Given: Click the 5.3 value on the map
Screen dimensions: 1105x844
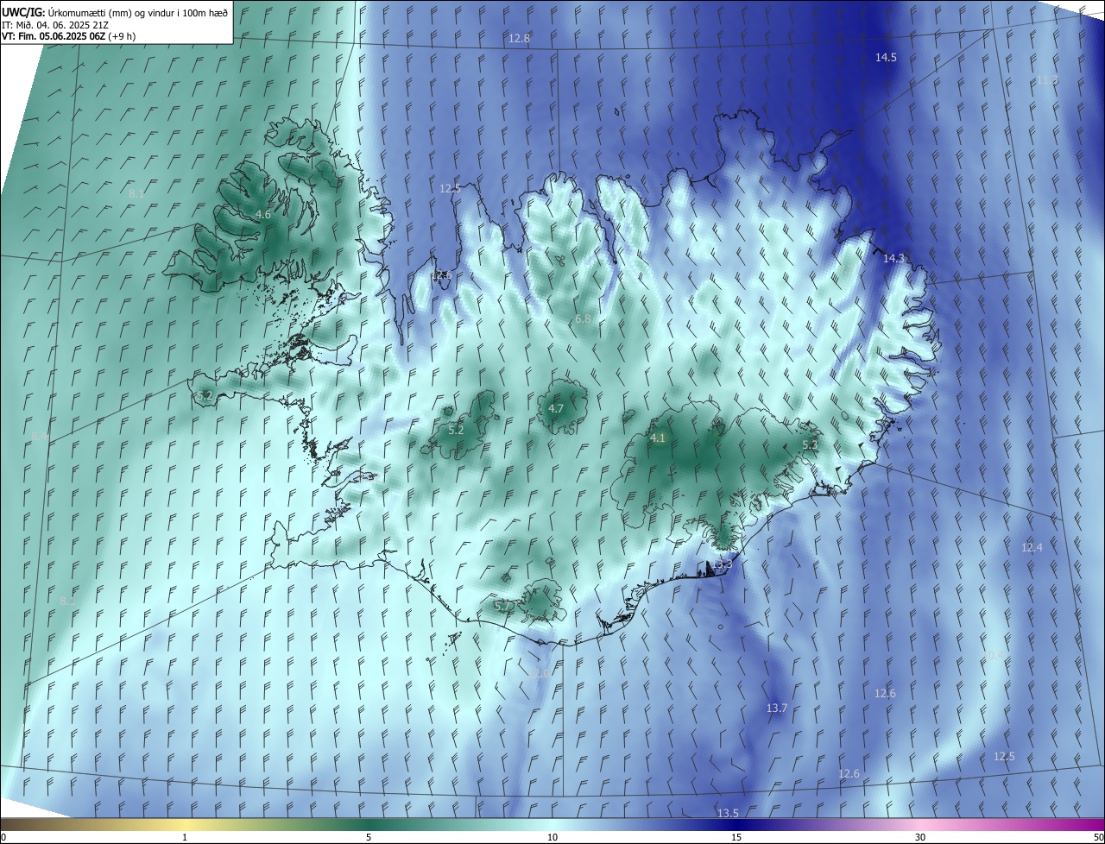Looking at the screenshot, I should (810, 445).
